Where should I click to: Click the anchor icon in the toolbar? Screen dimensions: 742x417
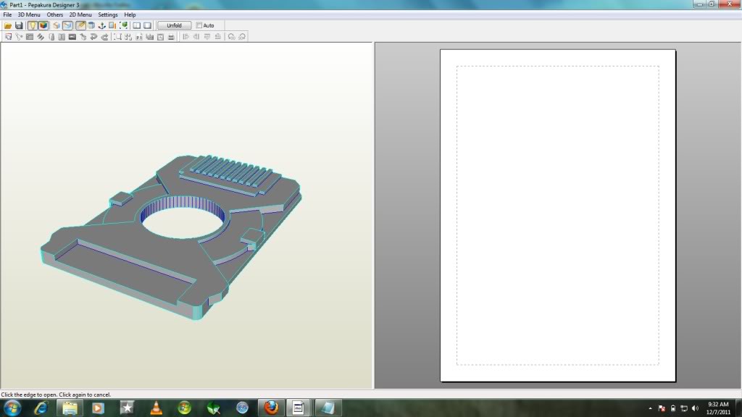coord(102,25)
